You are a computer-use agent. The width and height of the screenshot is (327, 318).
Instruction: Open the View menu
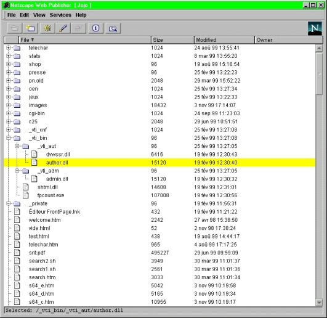(x=39, y=15)
